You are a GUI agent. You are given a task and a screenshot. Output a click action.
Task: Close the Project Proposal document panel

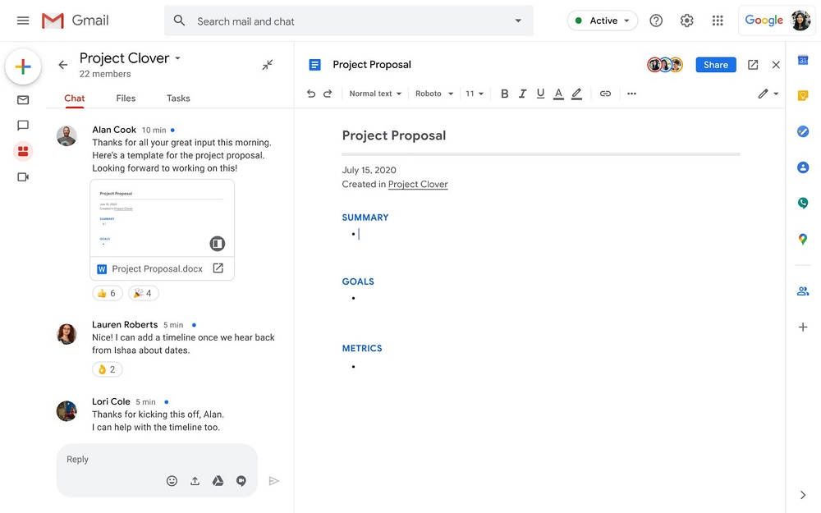(776, 64)
